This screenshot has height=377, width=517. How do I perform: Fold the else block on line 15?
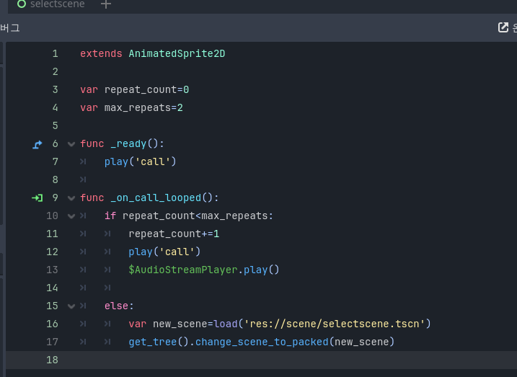(71, 306)
